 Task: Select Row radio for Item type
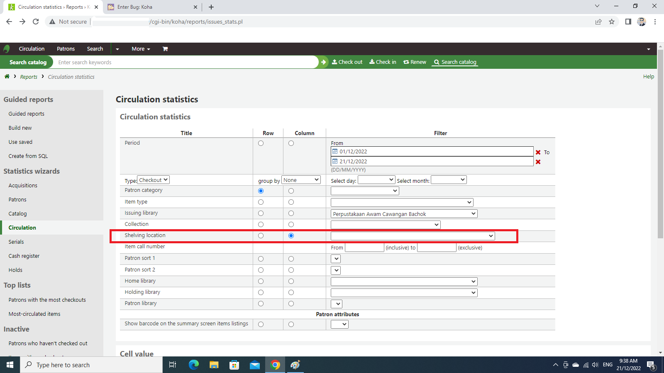click(261, 202)
